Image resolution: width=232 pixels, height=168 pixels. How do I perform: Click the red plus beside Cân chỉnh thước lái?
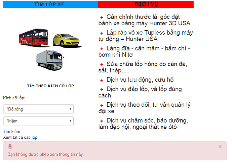pos(102,18)
